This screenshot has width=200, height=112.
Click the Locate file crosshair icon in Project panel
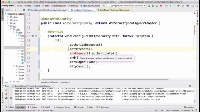tap(15, 10)
